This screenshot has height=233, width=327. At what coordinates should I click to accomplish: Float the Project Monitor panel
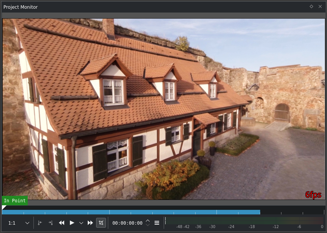coord(311,6)
